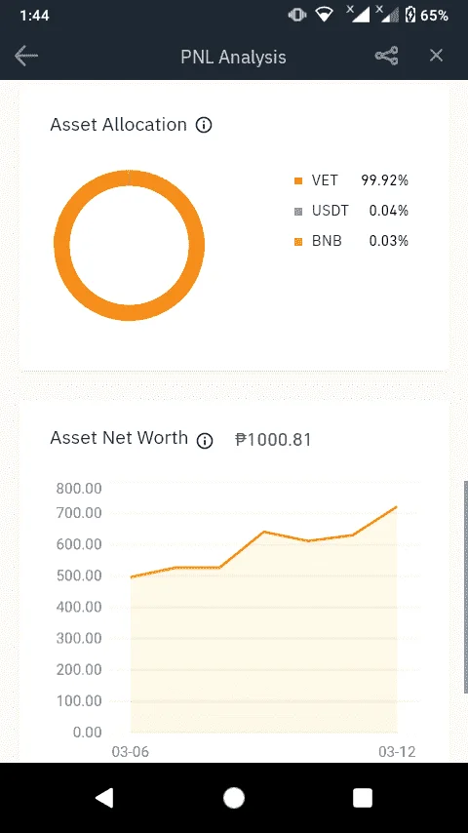Tap the VET 99.92% legend entry

(x=351, y=180)
